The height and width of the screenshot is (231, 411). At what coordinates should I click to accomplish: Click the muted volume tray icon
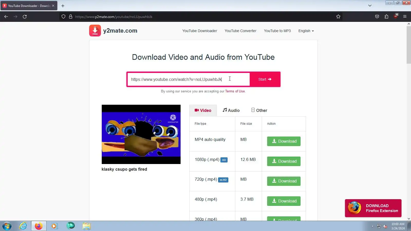(385, 226)
